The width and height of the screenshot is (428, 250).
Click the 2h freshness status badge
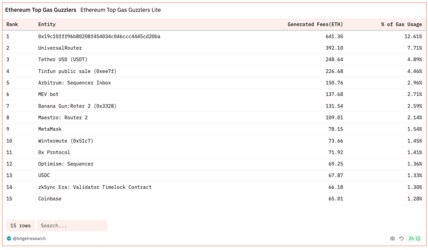coord(414,238)
